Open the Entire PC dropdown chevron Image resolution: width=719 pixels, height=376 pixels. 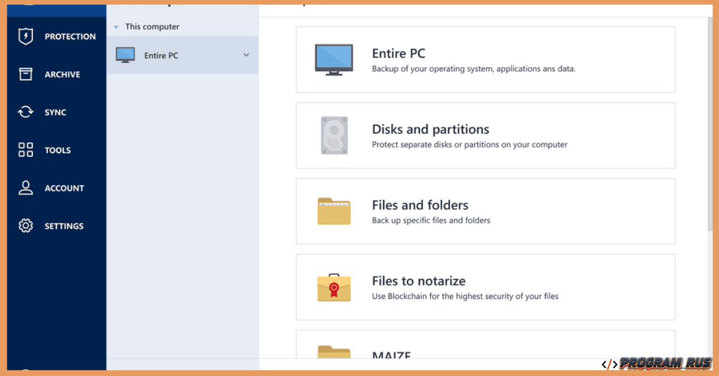tap(246, 54)
